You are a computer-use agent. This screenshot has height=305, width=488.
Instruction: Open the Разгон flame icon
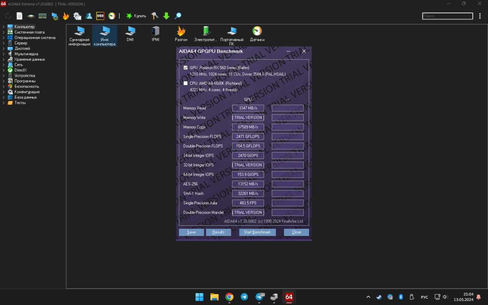181,34
